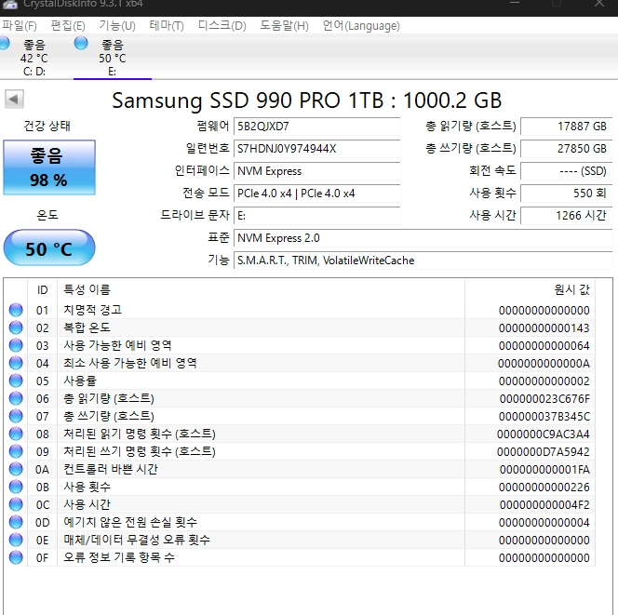Click status icon for 0C 사용 시간 row
This screenshot has width=618, height=615.
16,504
